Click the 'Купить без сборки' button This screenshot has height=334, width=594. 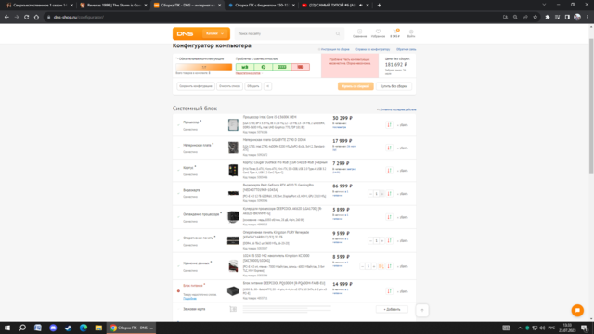(394, 86)
